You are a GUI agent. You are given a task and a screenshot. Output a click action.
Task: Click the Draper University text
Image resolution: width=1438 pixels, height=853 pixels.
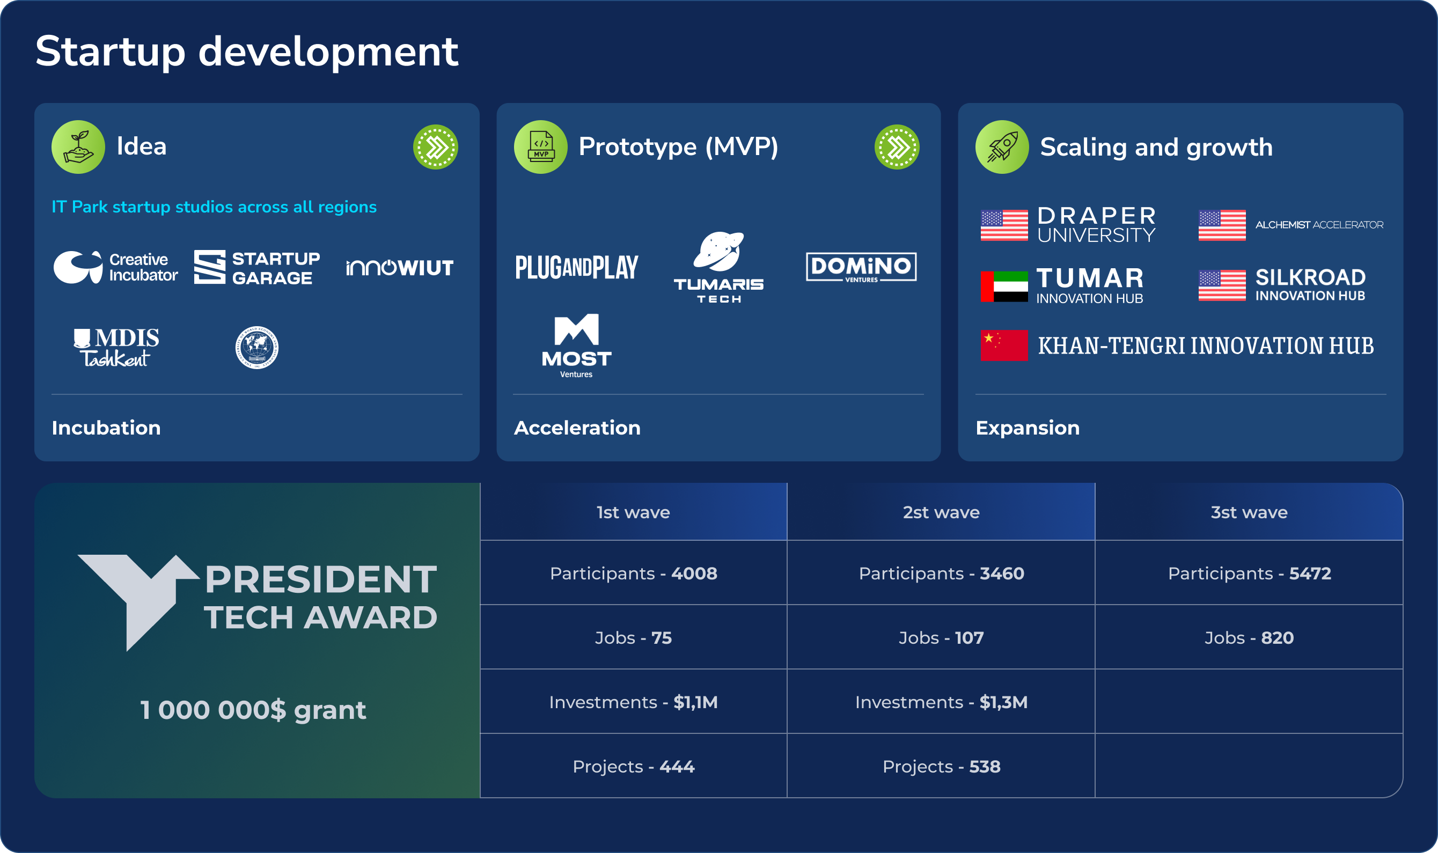tap(1097, 225)
